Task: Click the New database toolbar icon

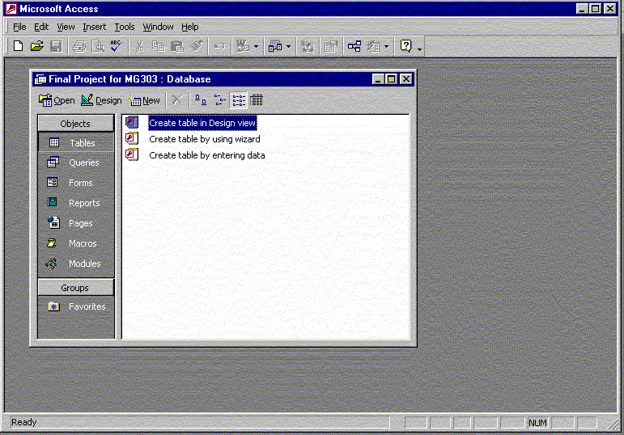Action: [x=19, y=47]
